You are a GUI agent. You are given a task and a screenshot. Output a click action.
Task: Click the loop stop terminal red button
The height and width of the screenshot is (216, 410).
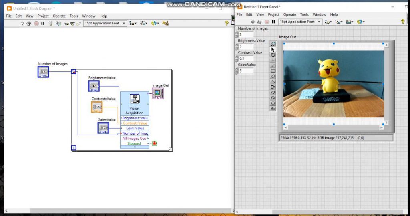tap(155, 143)
